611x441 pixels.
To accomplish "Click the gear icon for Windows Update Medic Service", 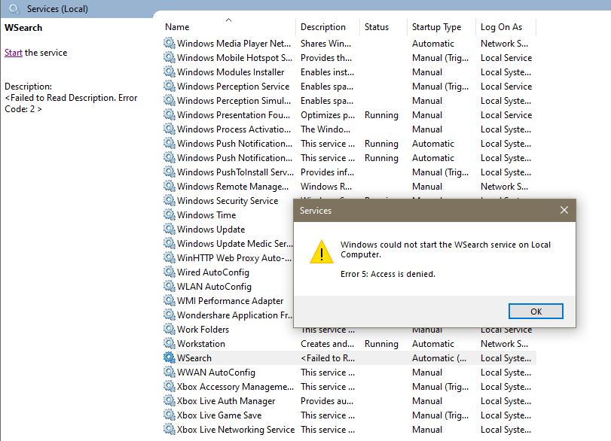I will pos(169,243).
